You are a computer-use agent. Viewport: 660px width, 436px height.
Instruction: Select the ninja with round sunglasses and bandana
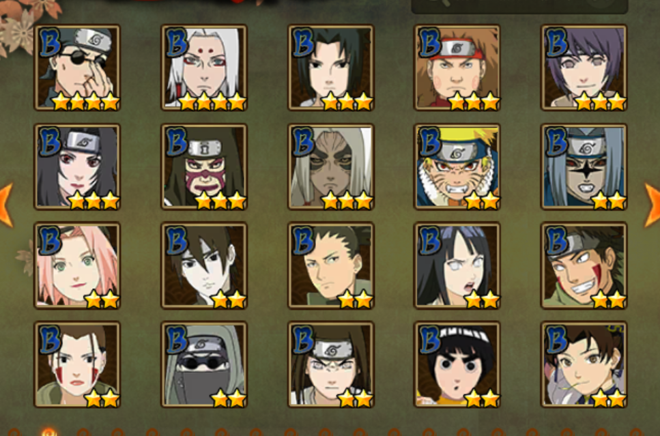click(77, 68)
